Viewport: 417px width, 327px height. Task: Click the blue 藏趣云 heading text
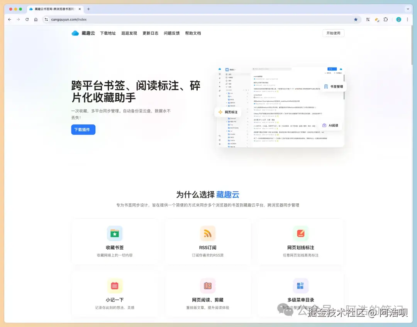pos(228,195)
